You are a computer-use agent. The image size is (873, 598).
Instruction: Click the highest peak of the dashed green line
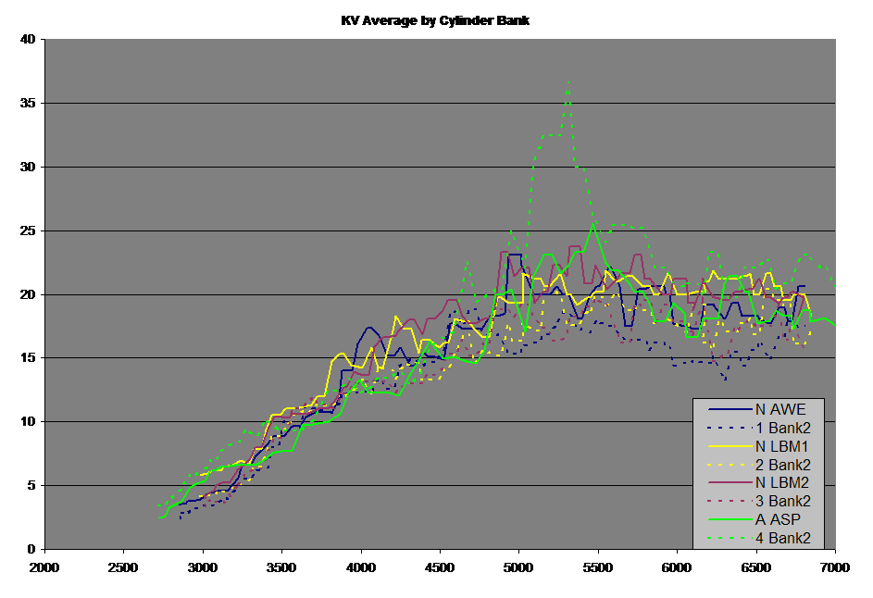(x=567, y=81)
